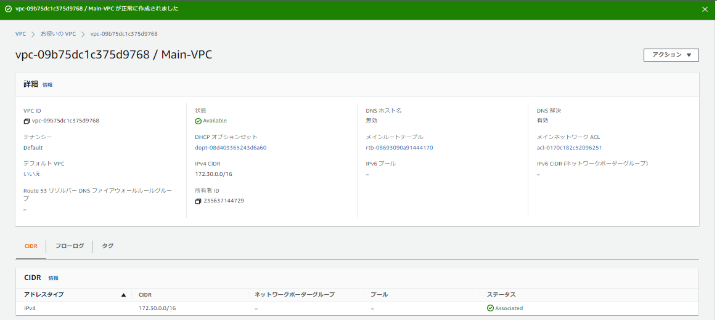Click the Available status check icon
717x320 pixels.
coord(198,121)
